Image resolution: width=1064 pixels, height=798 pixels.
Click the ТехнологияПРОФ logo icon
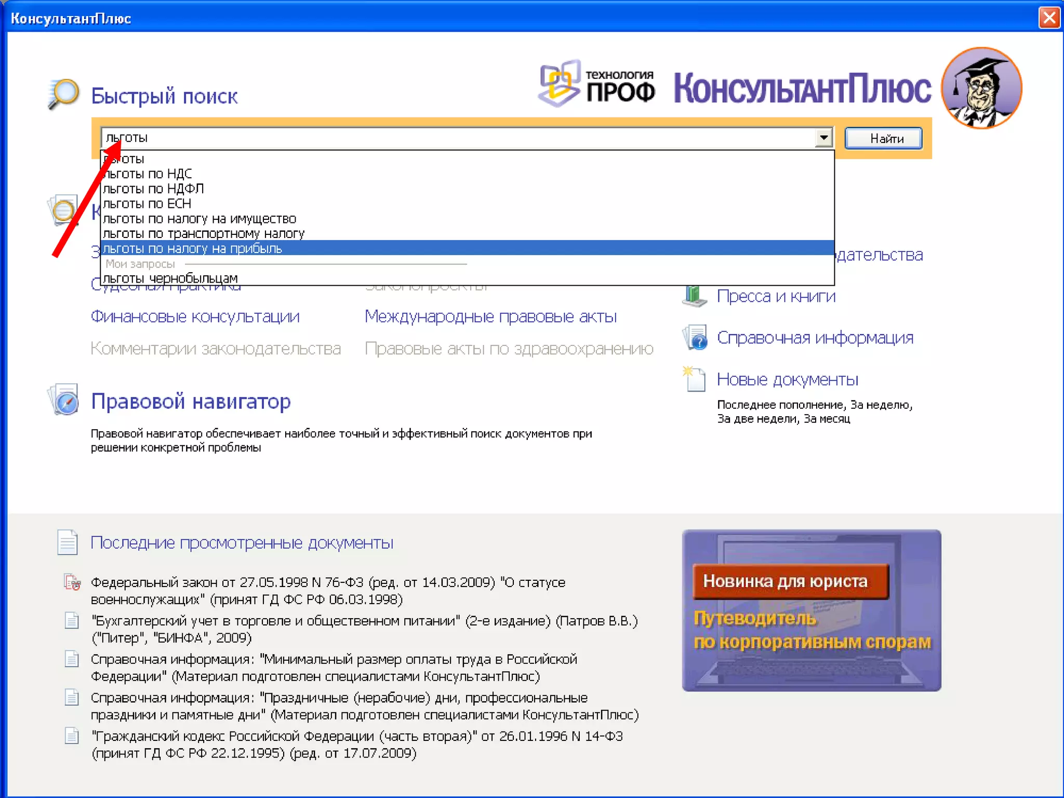pos(559,83)
